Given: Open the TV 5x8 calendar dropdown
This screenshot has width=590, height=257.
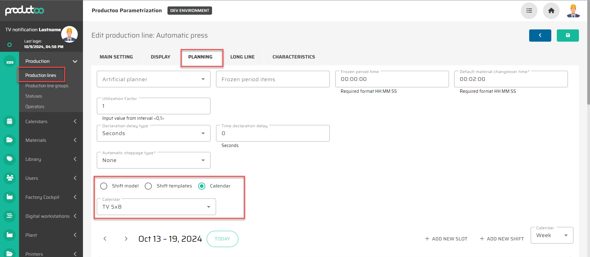Looking at the screenshot, I should 156,207.
